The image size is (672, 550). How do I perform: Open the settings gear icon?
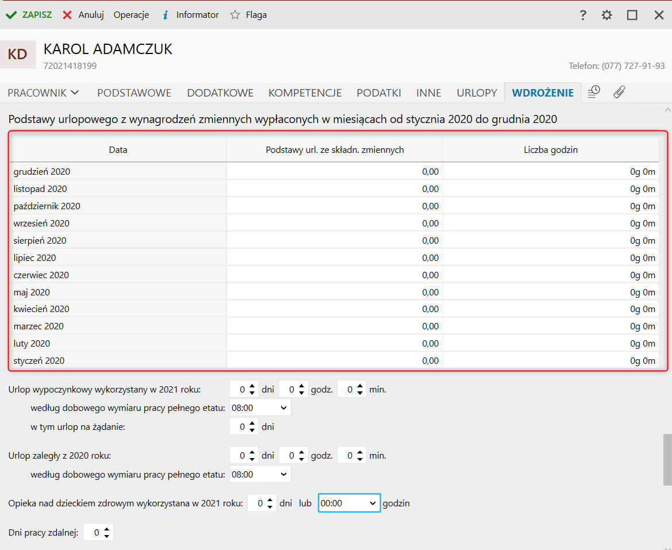tap(606, 16)
